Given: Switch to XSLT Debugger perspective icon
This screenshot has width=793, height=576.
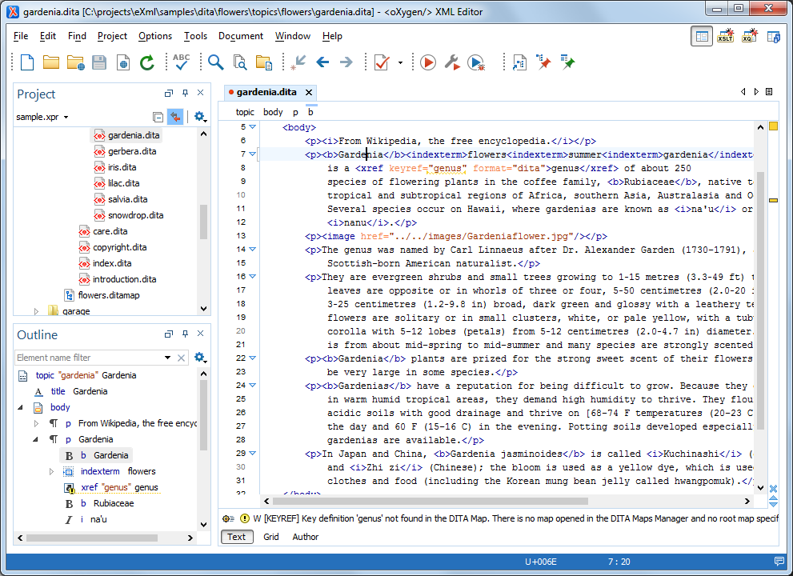Looking at the screenshot, I should pos(726,36).
